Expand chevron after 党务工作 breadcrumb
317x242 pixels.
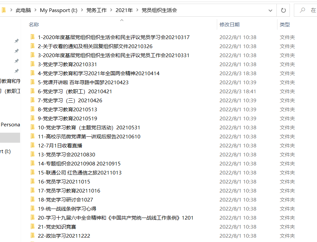(111, 10)
